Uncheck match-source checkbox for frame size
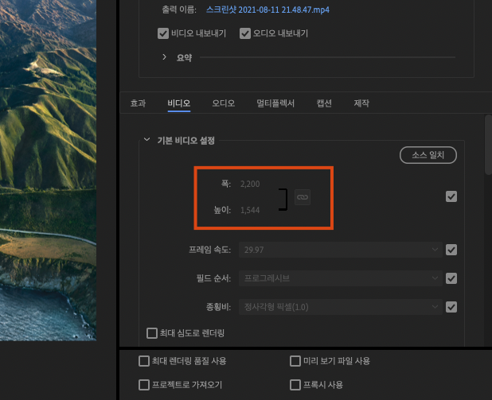The image size is (492, 400). click(x=451, y=196)
